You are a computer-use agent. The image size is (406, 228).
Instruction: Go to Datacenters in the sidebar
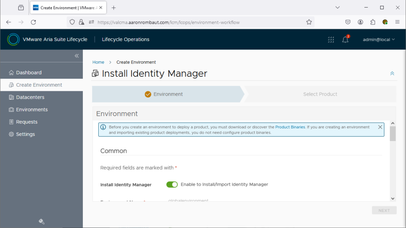point(30,97)
